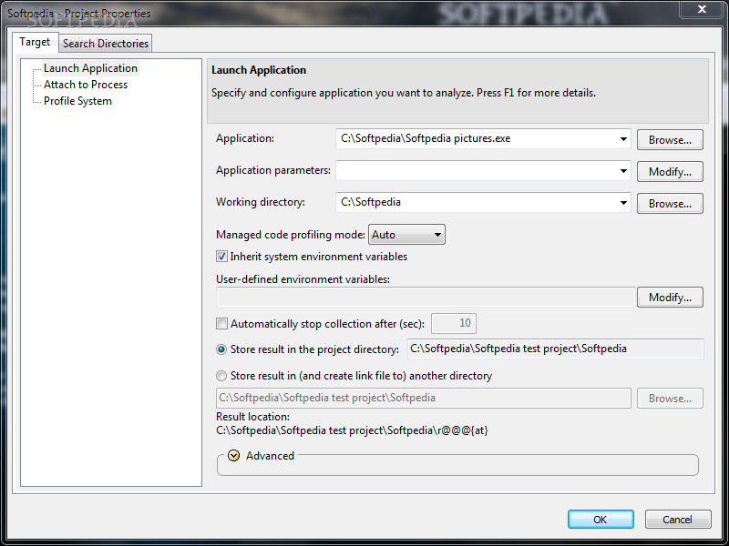Open the Application path dropdown arrow
The width and height of the screenshot is (729, 546).
click(623, 139)
